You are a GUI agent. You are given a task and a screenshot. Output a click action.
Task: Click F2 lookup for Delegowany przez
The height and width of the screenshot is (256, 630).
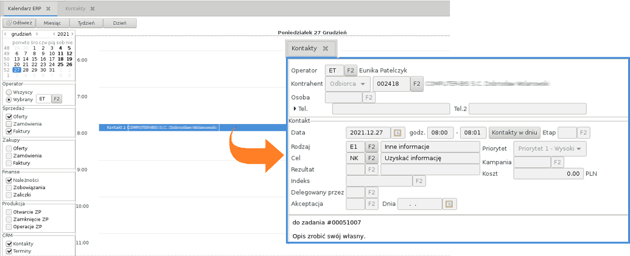372,192
